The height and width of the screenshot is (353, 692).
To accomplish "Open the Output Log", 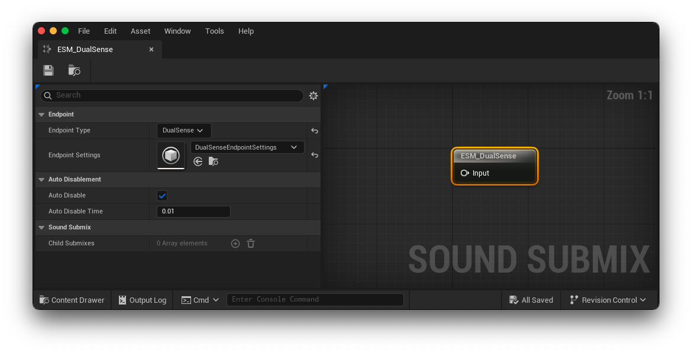I will 142,300.
